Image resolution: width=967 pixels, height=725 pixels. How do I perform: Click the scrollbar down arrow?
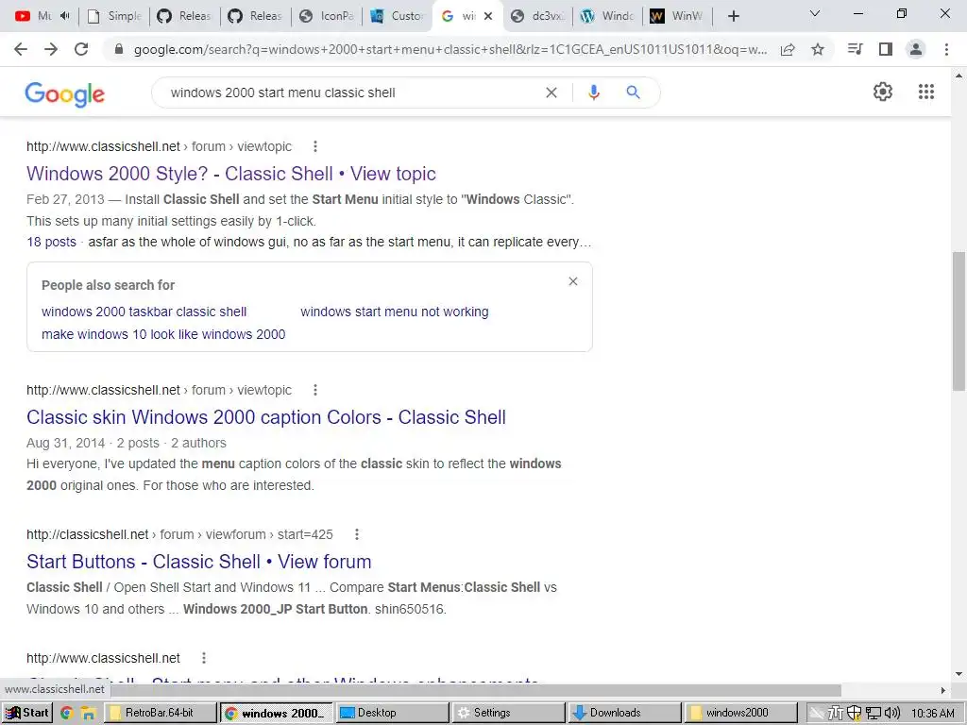click(959, 674)
